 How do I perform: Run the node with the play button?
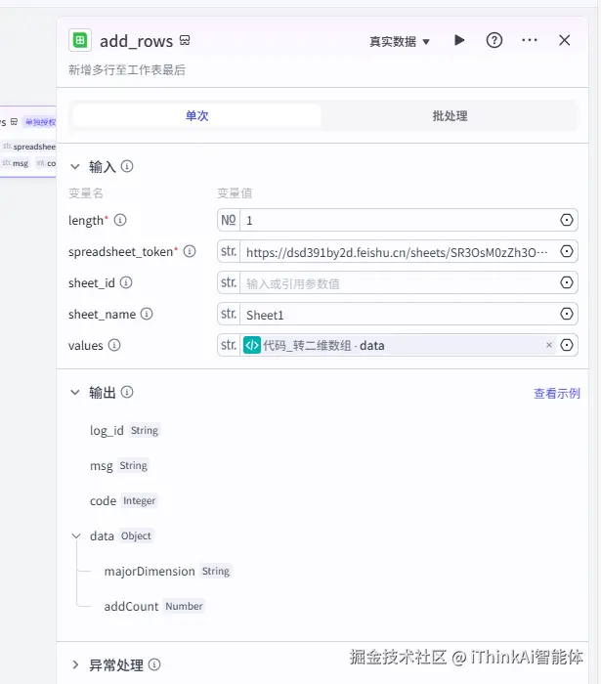[x=459, y=40]
